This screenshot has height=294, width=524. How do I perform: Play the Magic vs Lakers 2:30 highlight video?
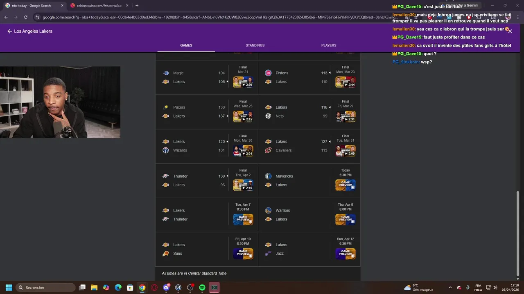tap(243, 82)
